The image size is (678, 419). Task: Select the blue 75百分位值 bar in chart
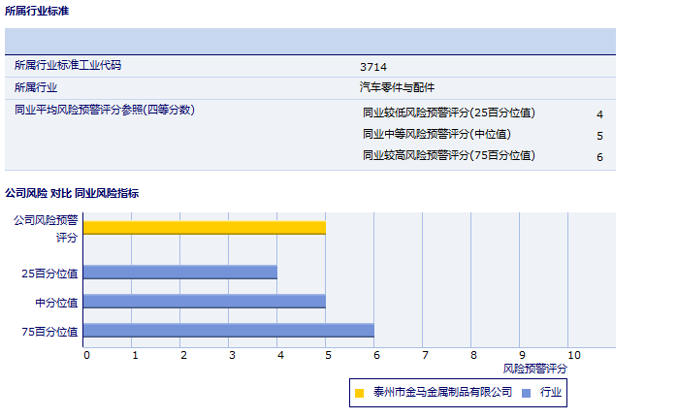coord(228,331)
